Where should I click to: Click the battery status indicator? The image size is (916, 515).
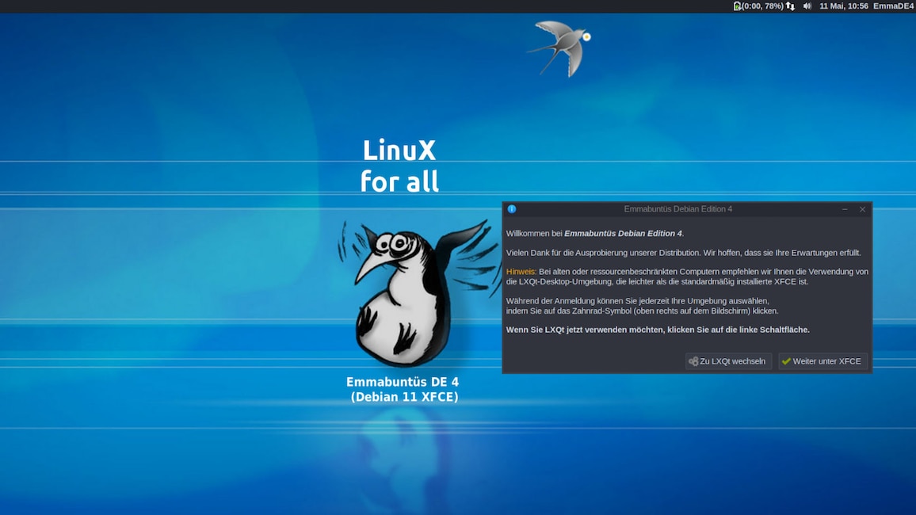pyautogui.click(x=738, y=6)
